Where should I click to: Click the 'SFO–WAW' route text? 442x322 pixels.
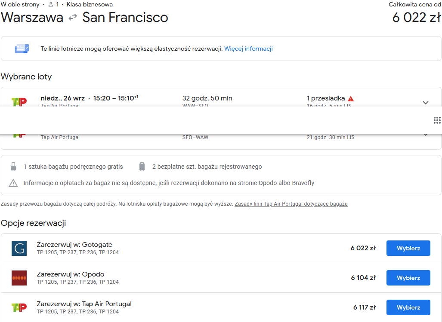[195, 137]
